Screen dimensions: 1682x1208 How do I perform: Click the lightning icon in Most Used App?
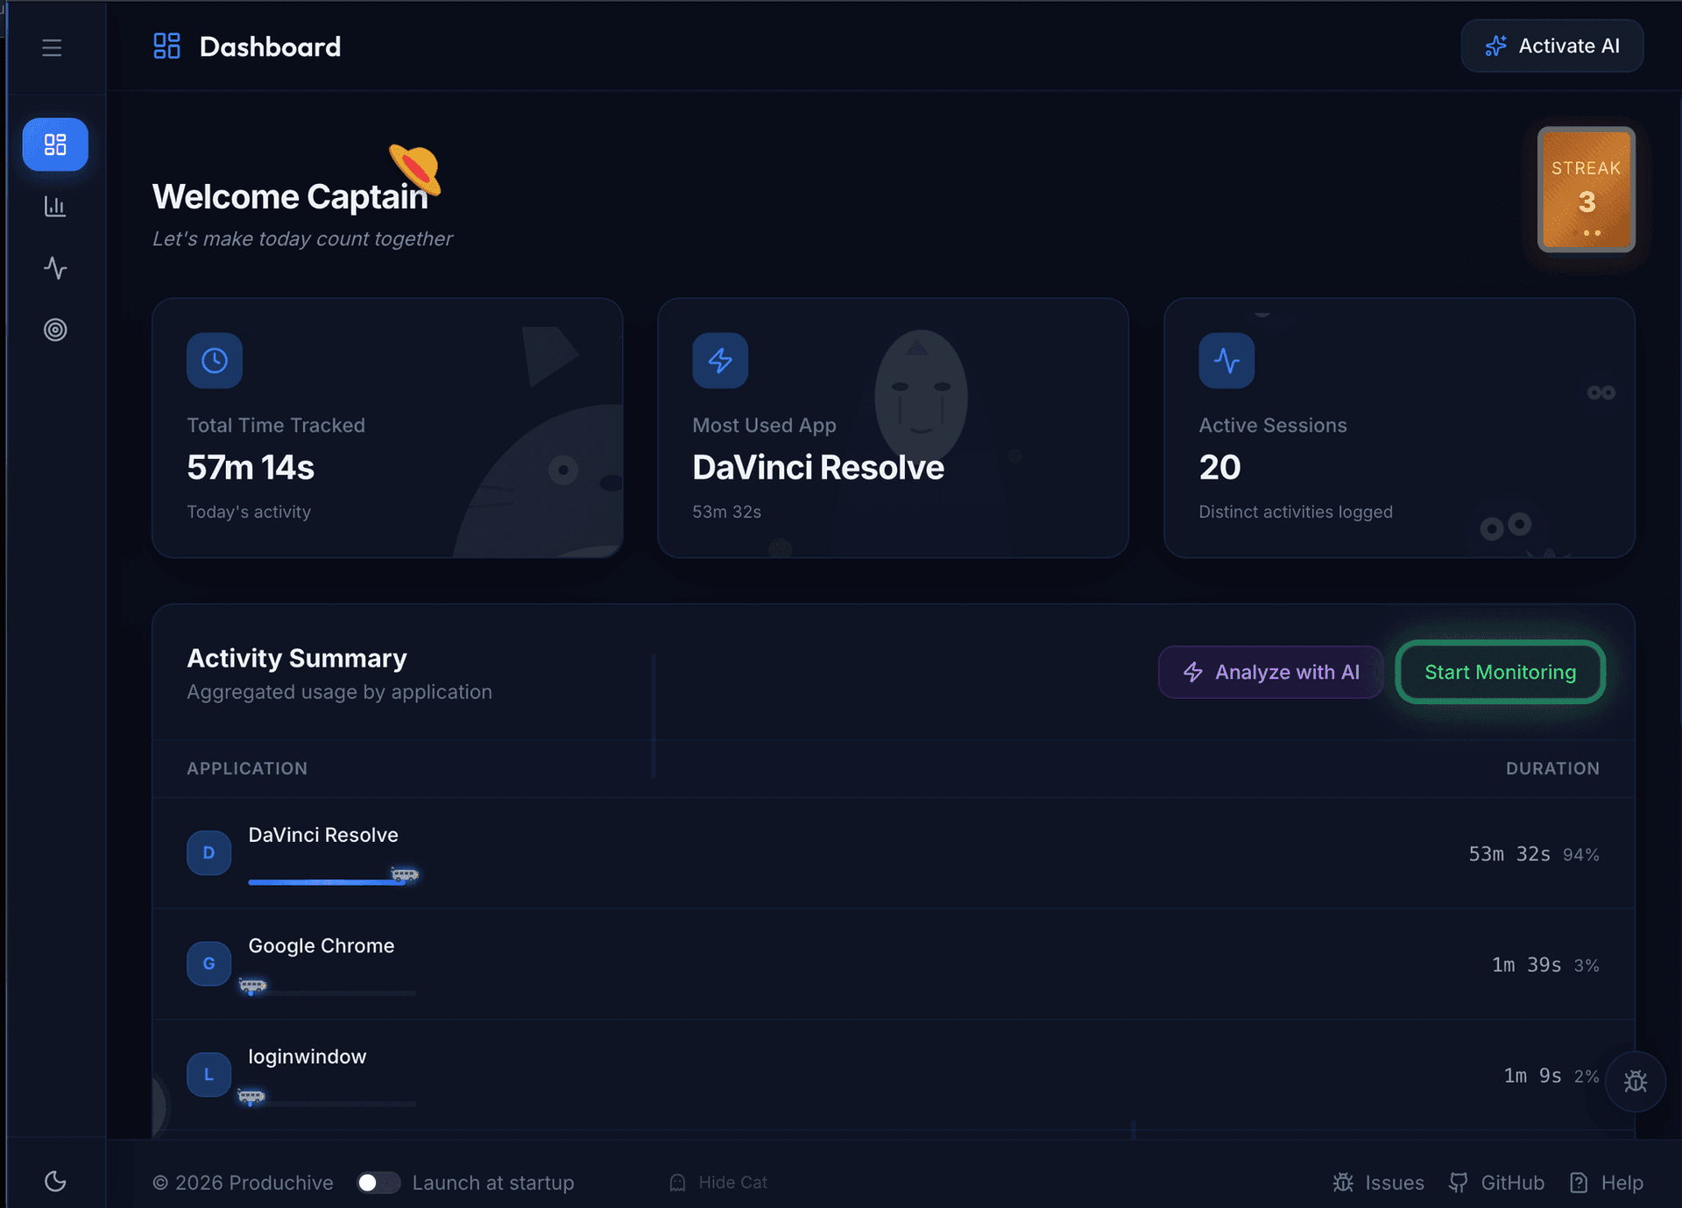tap(720, 360)
